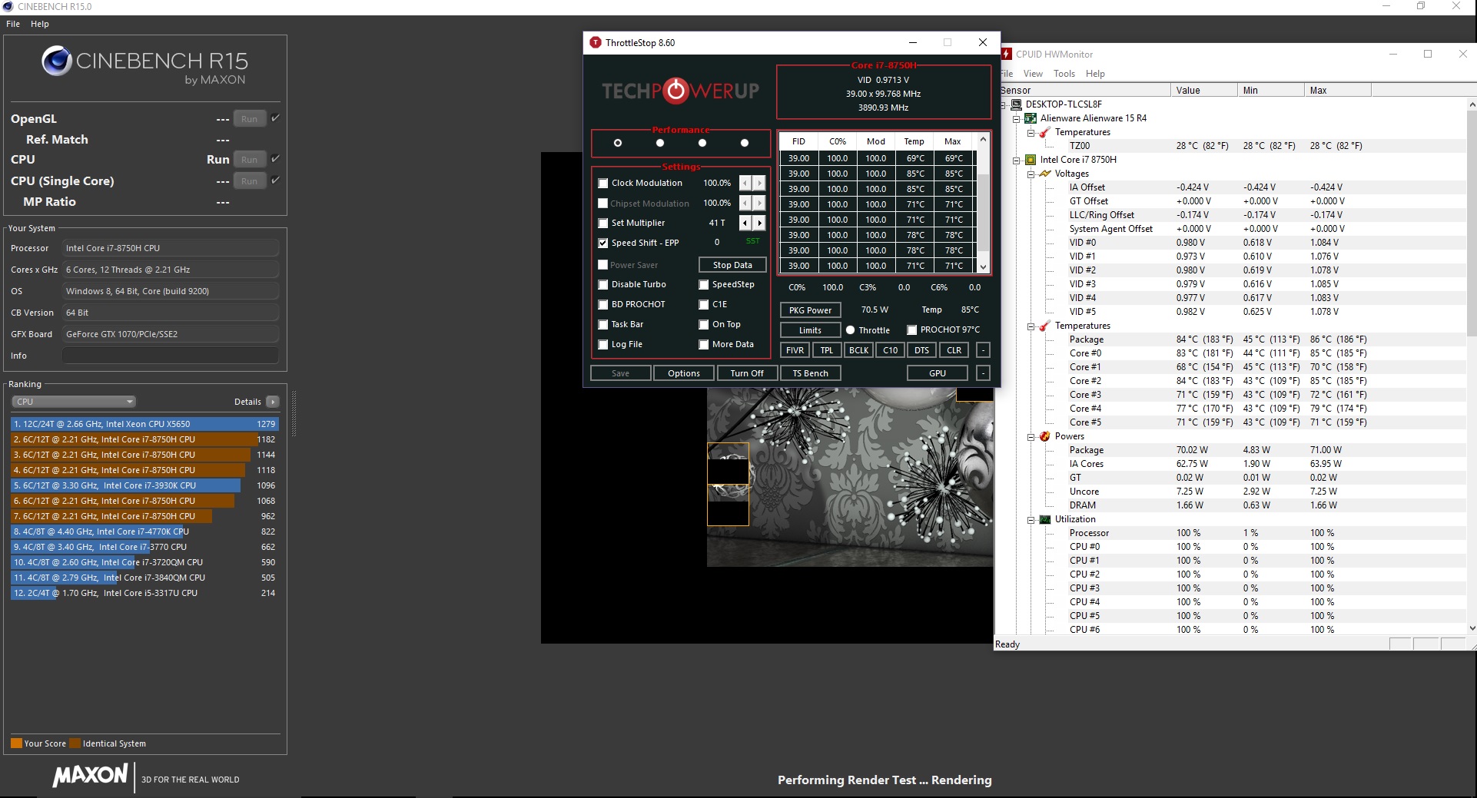This screenshot has width=1477, height=798.
Task: Enable the BD PROCHOT checkbox
Action: 603,305
